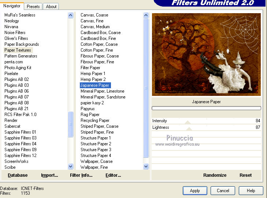Screen dimensions: 267x198
Task: Reset the filter parameters
Action: coord(245,175)
